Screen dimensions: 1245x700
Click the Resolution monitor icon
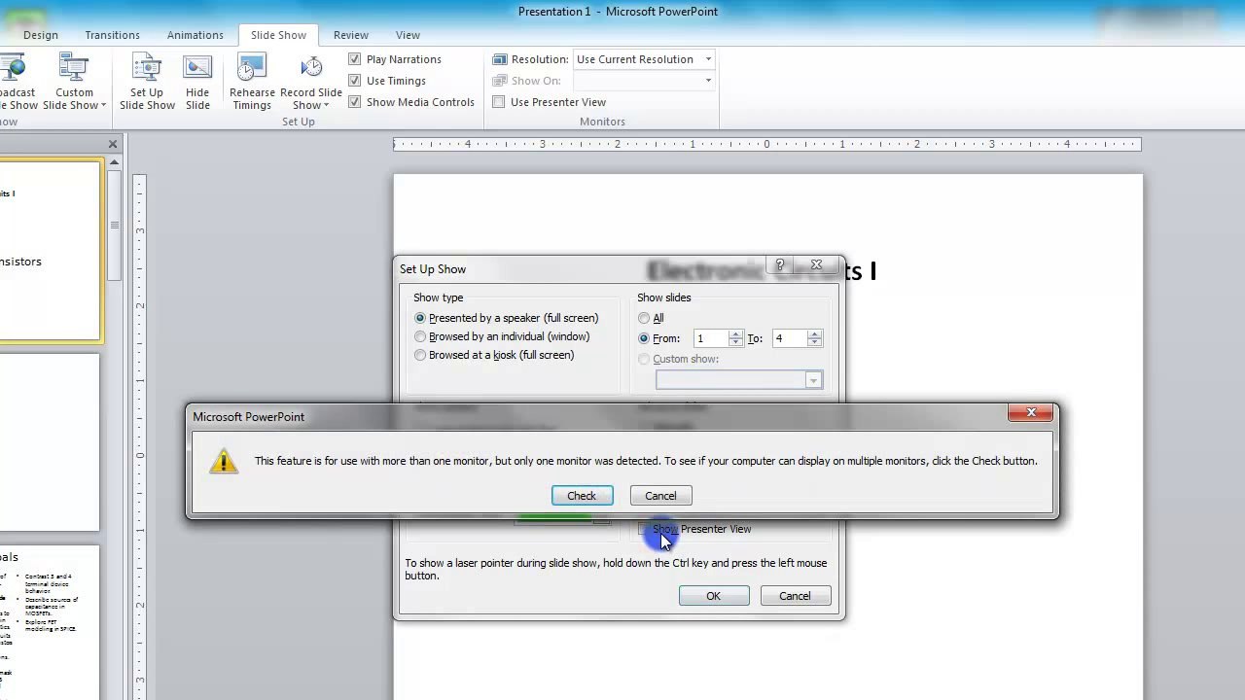click(500, 59)
